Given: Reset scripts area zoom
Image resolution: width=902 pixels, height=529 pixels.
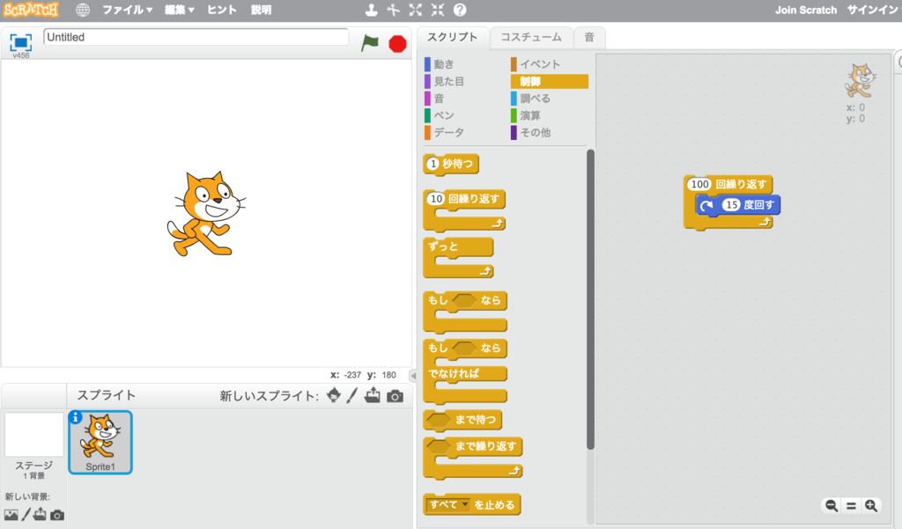Looking at the screenshot, I should click(x=851, y=505).
